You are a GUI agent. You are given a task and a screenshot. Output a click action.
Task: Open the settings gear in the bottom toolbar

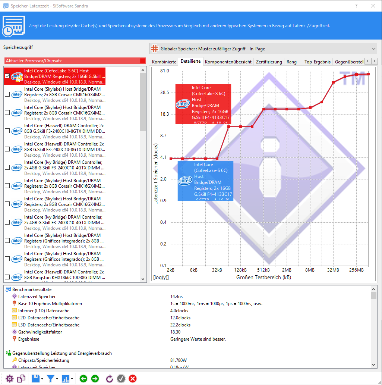10,379
